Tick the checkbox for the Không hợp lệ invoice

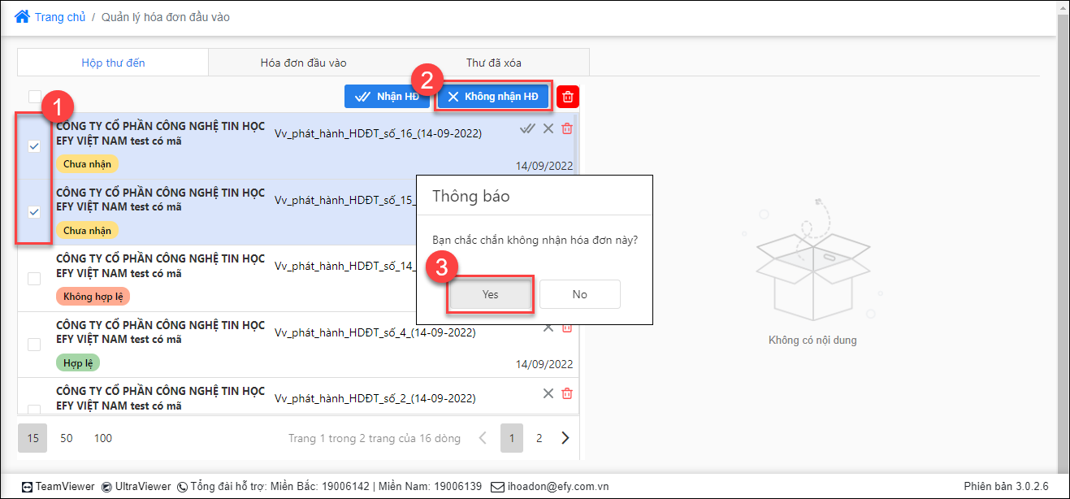(34, 279)
